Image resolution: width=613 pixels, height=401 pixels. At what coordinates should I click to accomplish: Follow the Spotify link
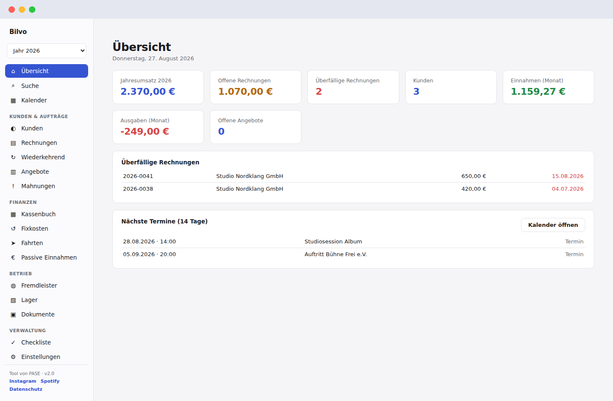pyautogui.click(x=50, y=381)
